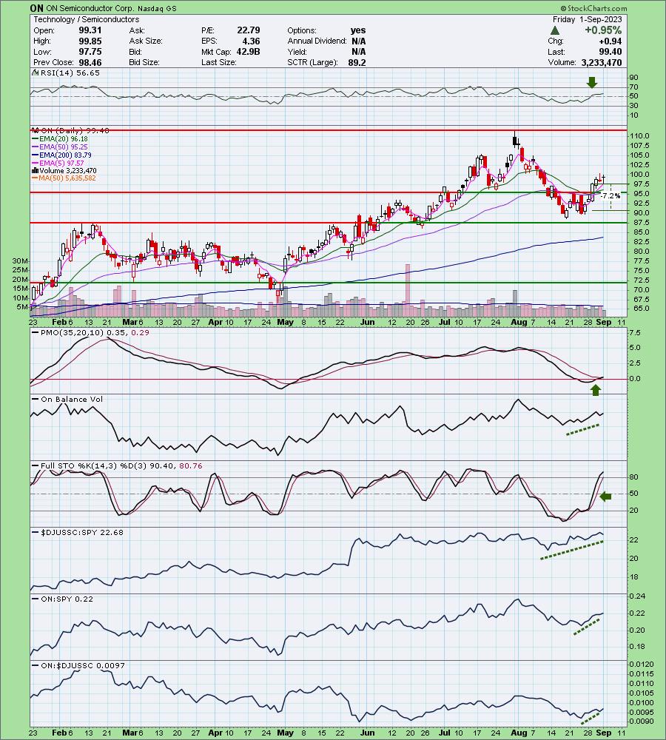Click the Open value 99.31

pyautogui.click(x=90, y=30)
